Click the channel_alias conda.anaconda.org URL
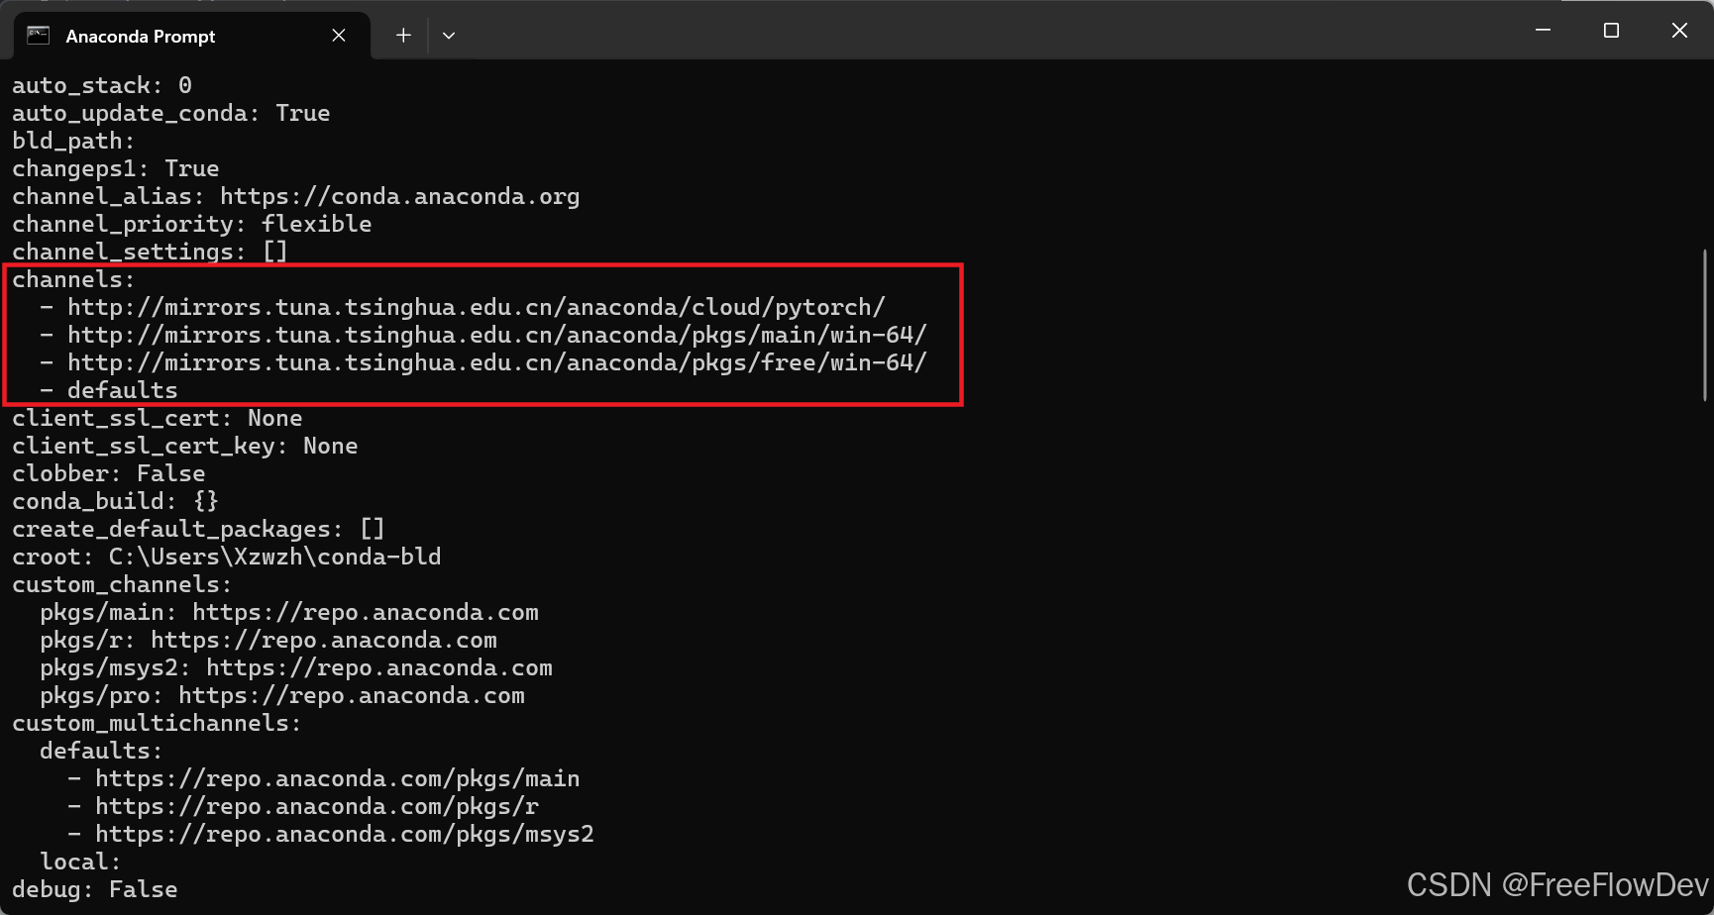This screenshot has width=1714, height=915. click(400, 196)
